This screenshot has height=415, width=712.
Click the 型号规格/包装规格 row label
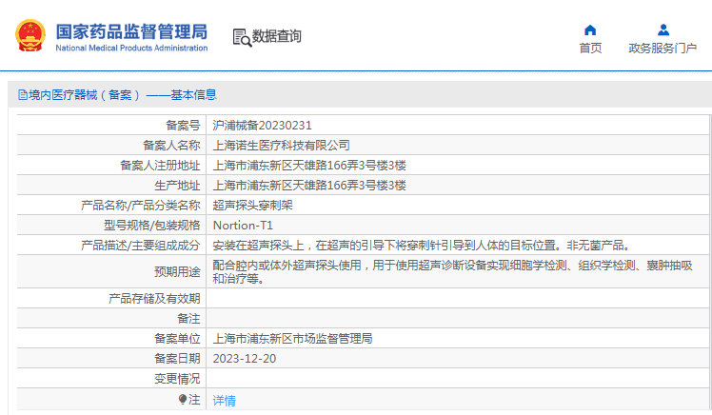152,226
